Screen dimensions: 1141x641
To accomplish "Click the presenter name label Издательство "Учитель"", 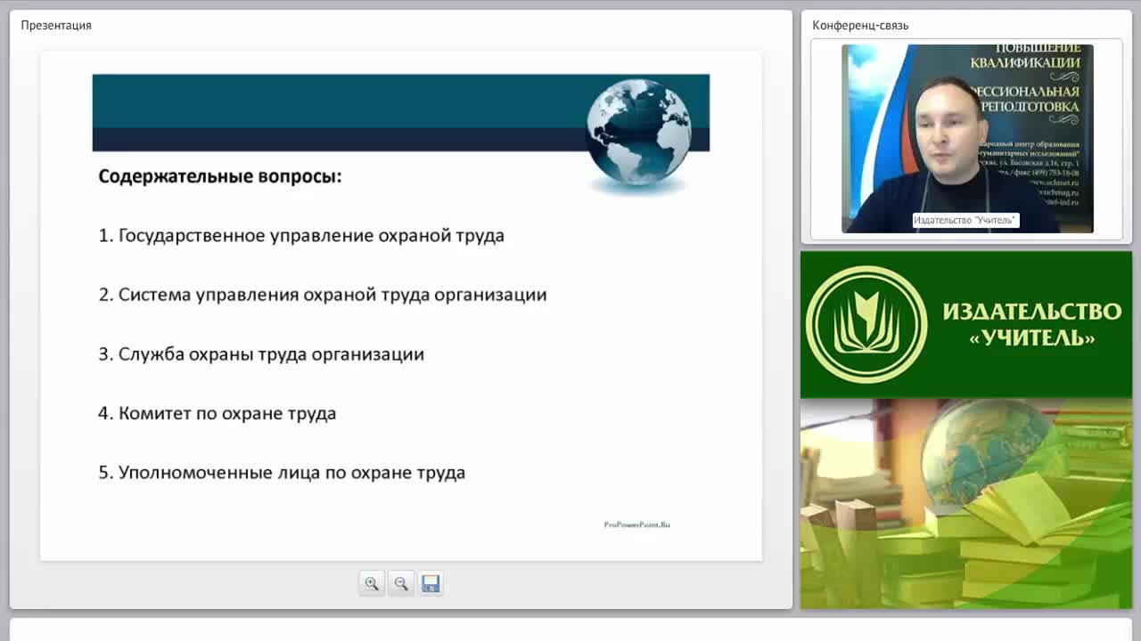I will coord(965,220).
